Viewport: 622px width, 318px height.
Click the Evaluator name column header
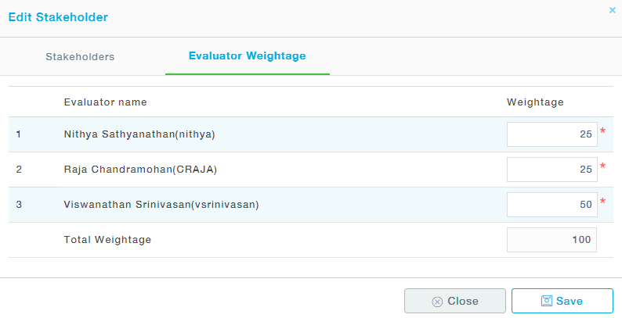[105, 102]
